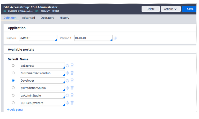Delete the pxAdminStudio portal row
This screenshot has width=199, height=119.
(72, 95)
